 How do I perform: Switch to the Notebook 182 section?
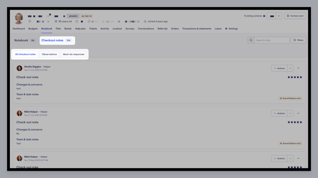pyautogui.click(x=25, y=40)
